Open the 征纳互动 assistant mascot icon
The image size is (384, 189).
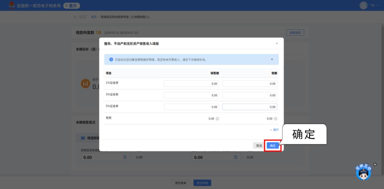(363, 172)
